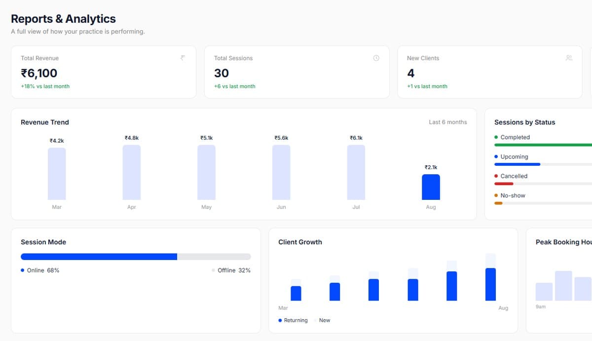Select the Mar client growth bar

coord(296,290)
